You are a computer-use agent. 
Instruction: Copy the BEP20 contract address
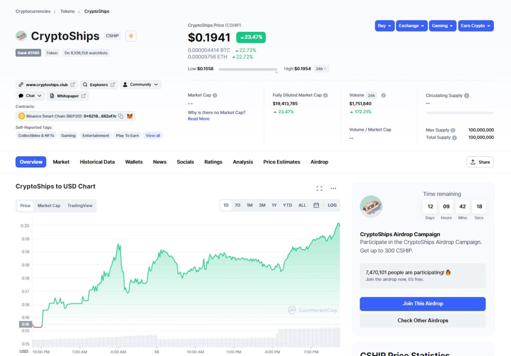point(121,116)
